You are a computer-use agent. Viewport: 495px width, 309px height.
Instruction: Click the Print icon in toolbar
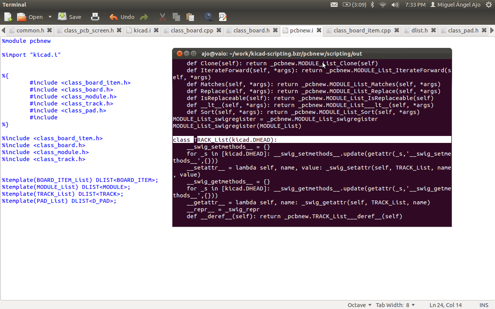pyautogui.click(x=95, y=17)
